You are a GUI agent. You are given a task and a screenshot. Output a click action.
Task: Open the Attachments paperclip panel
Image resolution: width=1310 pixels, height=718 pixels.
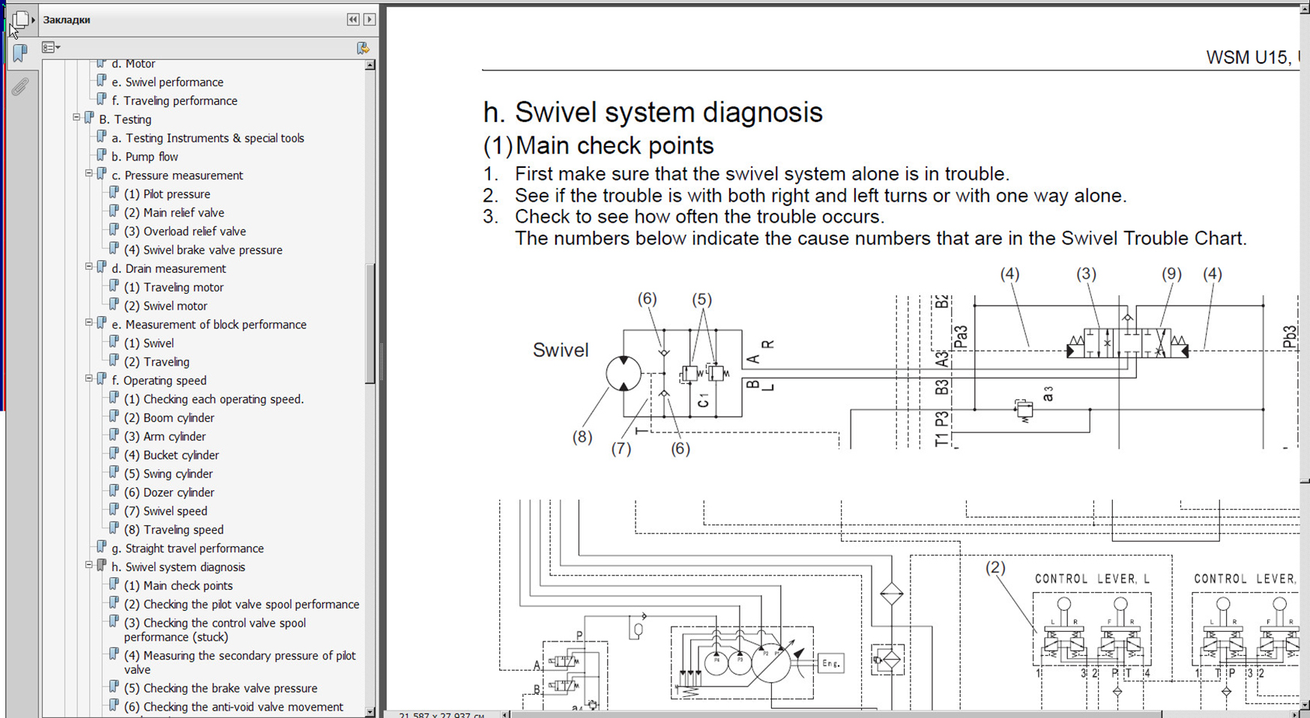20,87
